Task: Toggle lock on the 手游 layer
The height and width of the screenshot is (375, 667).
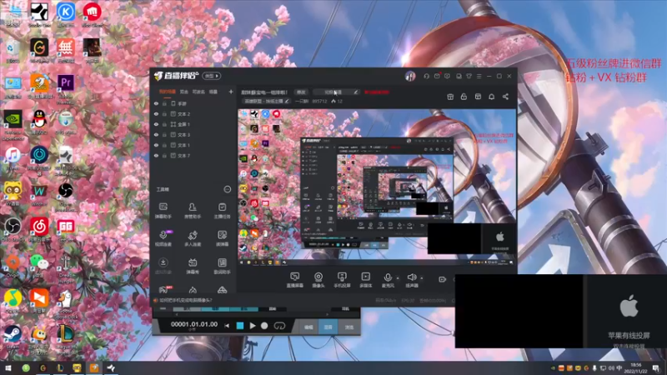Action: 164,103
